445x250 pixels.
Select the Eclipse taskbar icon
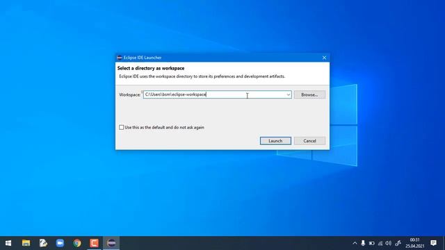[111, 243]
